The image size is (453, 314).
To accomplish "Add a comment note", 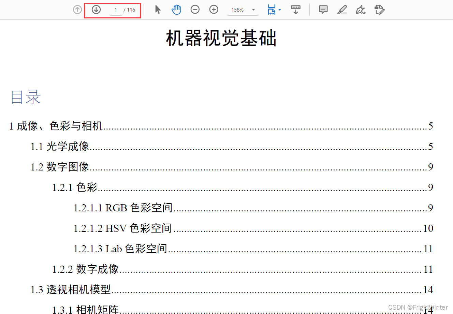I will (x=323, y=10).
